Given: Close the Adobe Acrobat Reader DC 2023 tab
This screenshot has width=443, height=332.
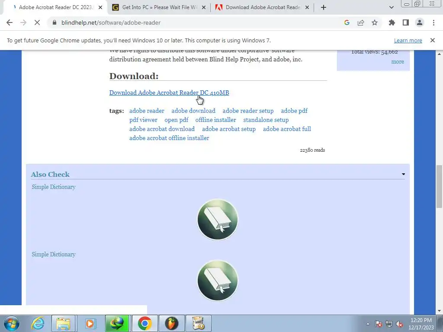Looking at the screenshot, I should click(100, 7).
